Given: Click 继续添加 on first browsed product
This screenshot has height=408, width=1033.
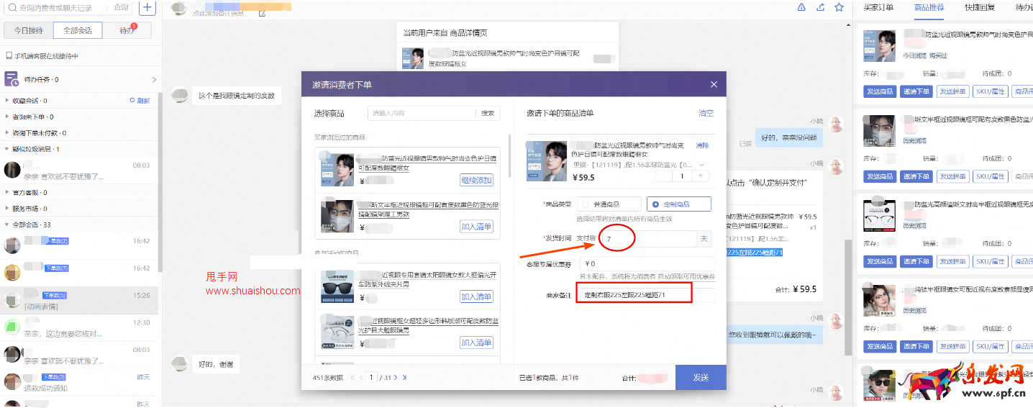Looking at the screenshot, I should tap(476, 180).
